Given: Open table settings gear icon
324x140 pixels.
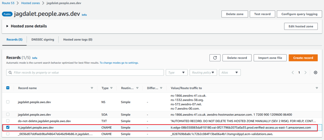Looking at the screenshot, I should click(x=315, y=73).
